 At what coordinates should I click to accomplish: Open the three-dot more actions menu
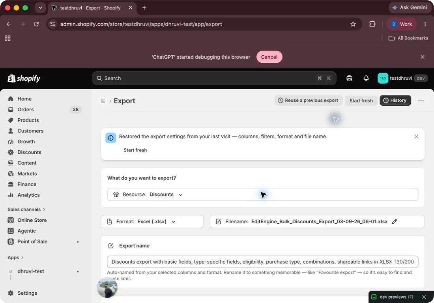click(x=421, y=101)
